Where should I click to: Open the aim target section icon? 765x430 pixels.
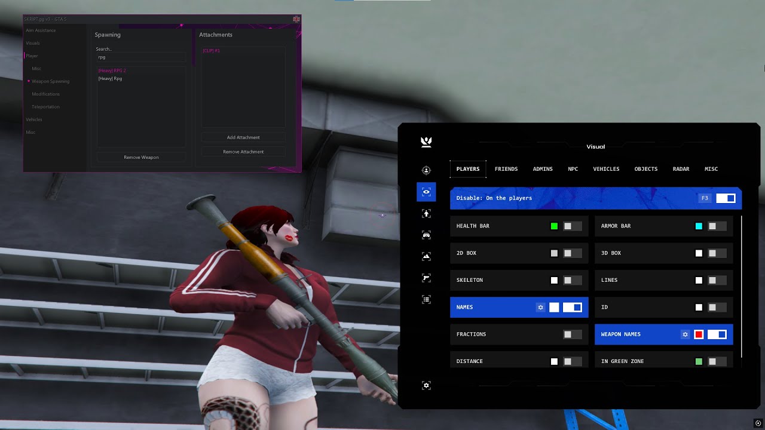coord(426,170)
